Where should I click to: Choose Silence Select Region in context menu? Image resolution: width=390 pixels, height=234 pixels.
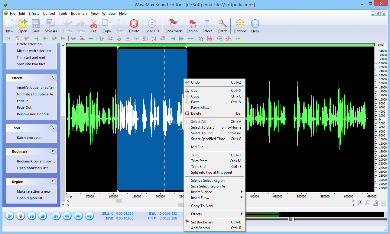click(x=214, y=181)
